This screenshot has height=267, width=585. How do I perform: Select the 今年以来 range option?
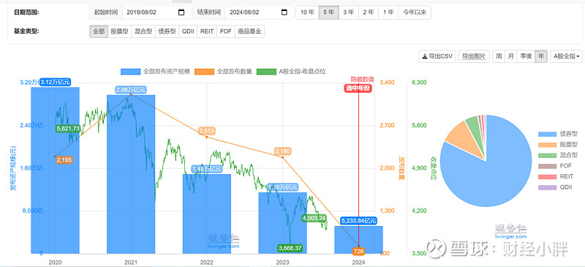coord(415,12)
